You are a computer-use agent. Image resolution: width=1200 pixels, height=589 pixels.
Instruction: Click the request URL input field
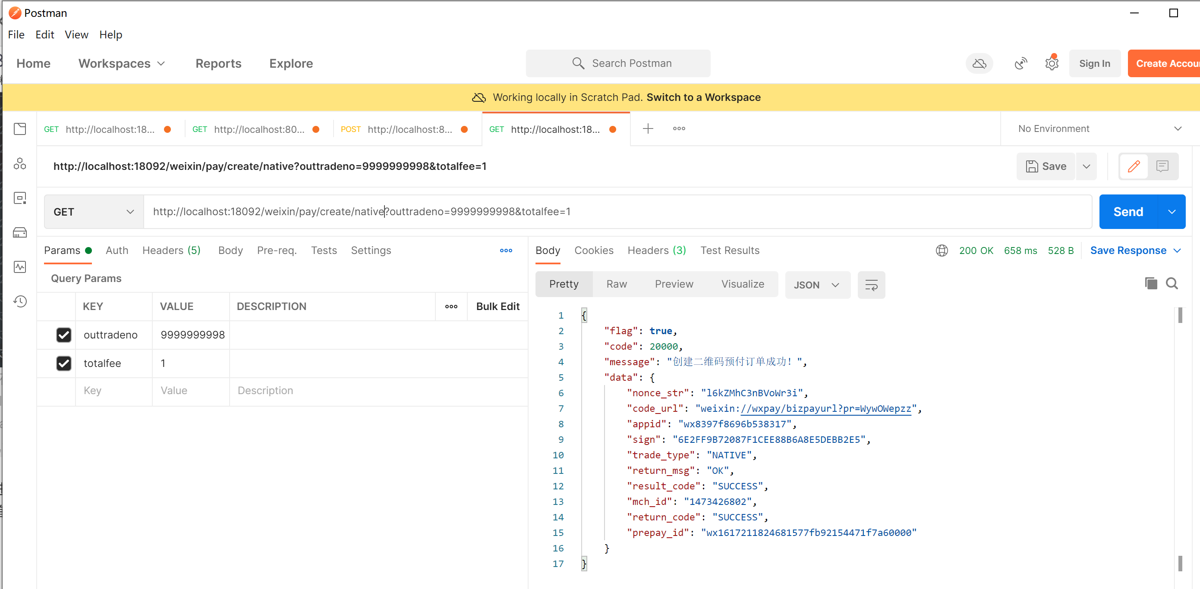click(x=617, y=212)
